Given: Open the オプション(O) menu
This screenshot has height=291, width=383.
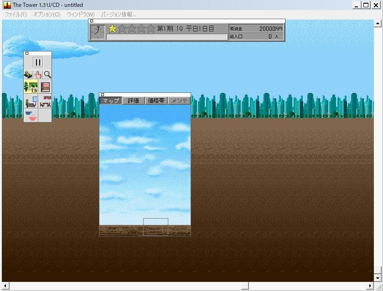Looking at the screenshot, I should pyautogui.click(x=47, y=15).
